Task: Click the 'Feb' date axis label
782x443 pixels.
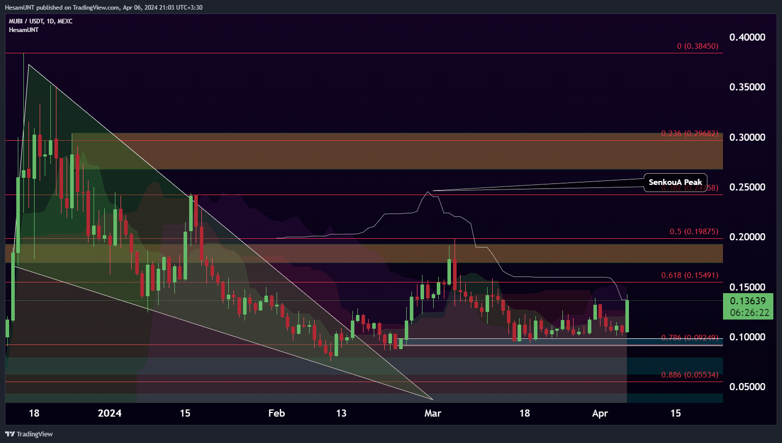Action: (277, 413)
